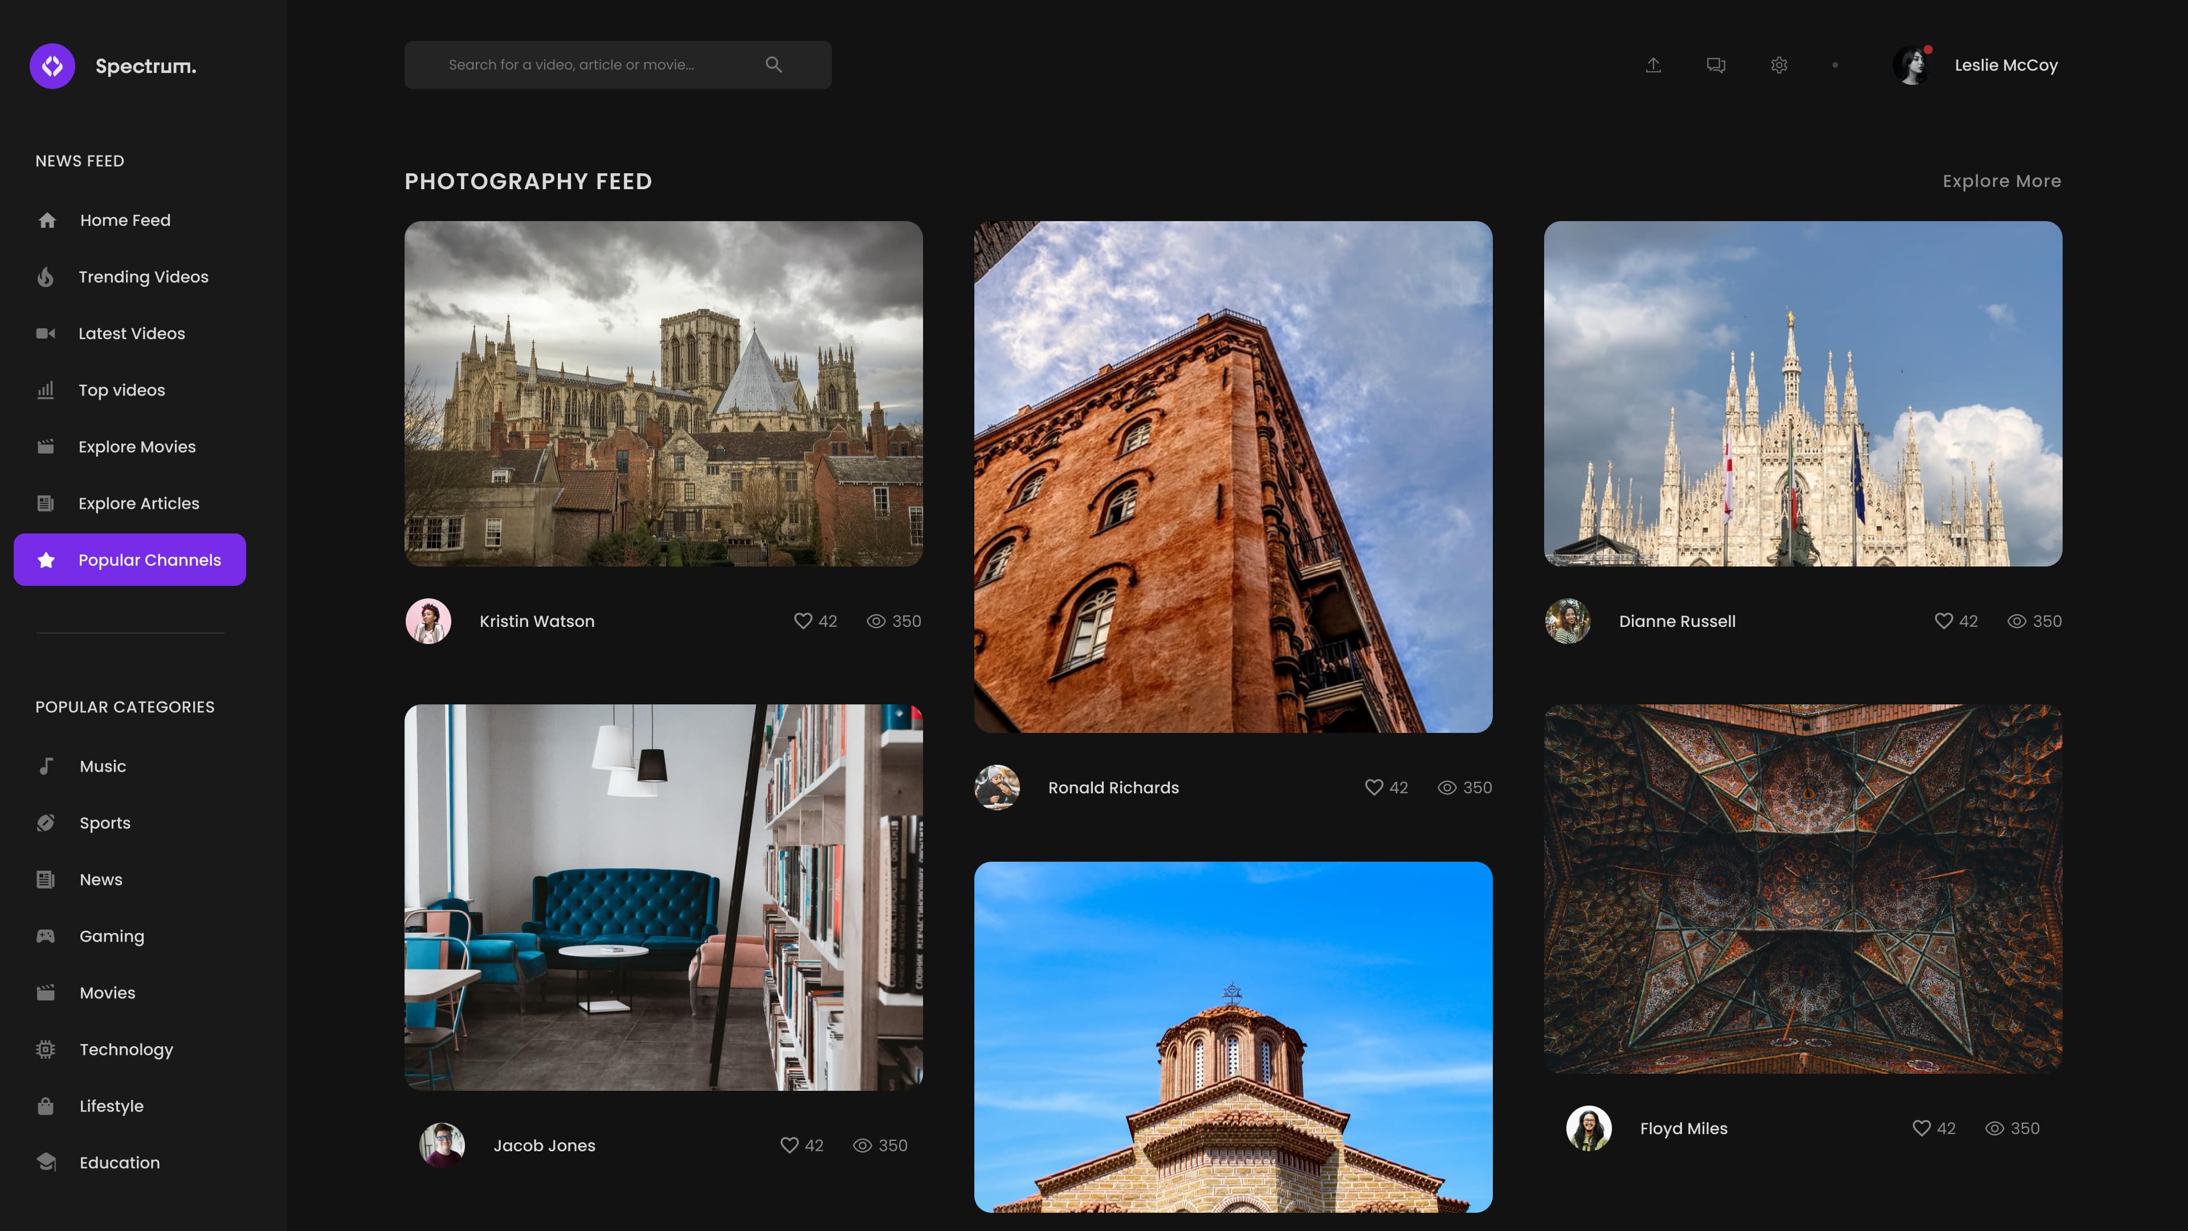The width and height of the screenshot is (2188, 1231).
Task: Open the Milan cathedral photo
Action: click(1802, 394)
